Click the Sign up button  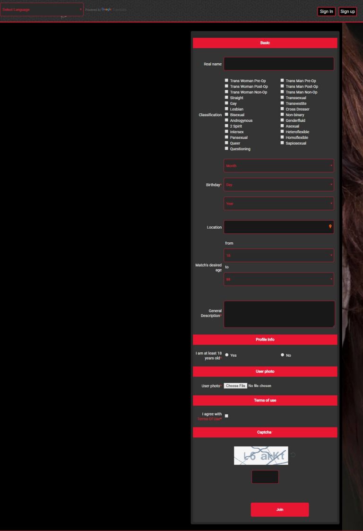click(347, 12)
